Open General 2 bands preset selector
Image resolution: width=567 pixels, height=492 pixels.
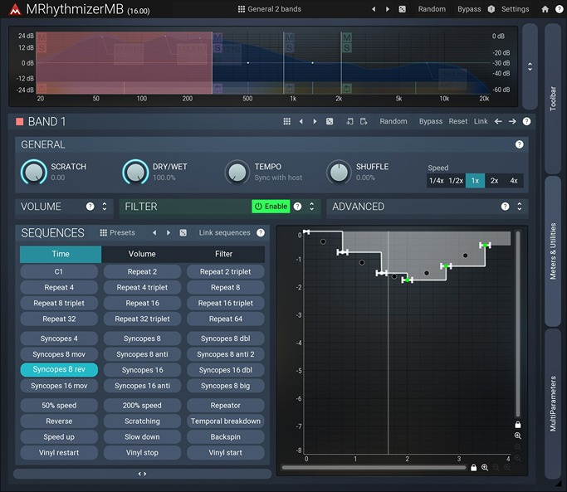(x=270, y=9)
